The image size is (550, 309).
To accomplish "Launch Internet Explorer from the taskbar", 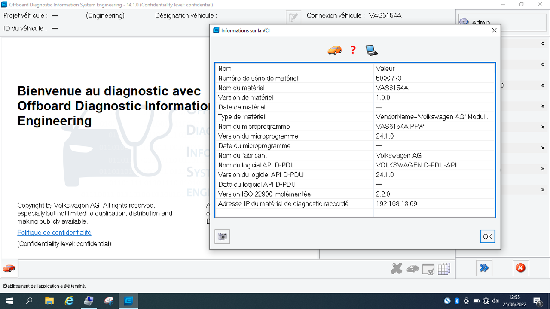I will click(x=69, y=301).
